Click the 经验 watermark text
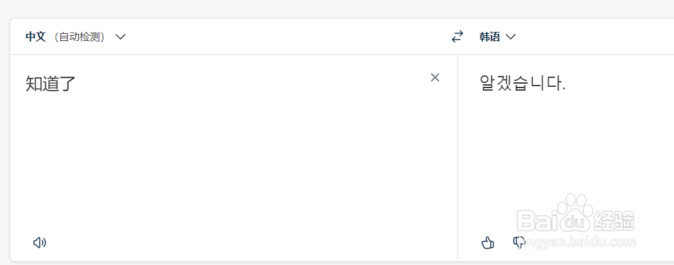The width and height of the screenshot is (674, 265). 613,220
